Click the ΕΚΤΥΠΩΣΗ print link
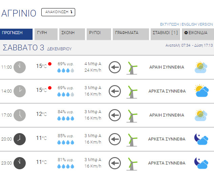 coord(169,24)
